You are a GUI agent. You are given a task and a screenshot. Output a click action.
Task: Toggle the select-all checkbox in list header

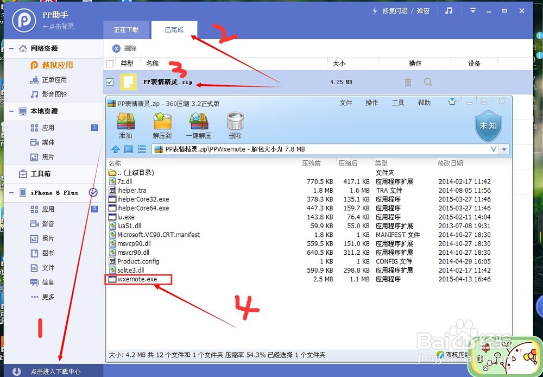point(110,64)
